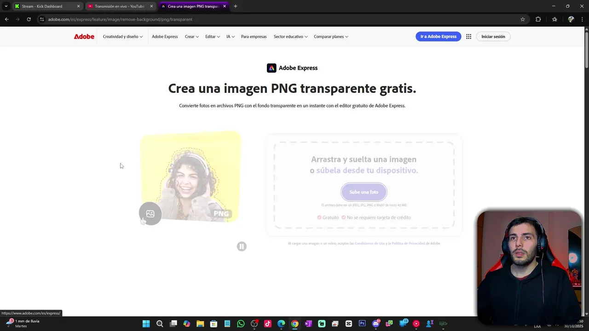Click the súbela desde tu dispositivo link
This screenshot has width=589, height=331.
pos(367,171)
